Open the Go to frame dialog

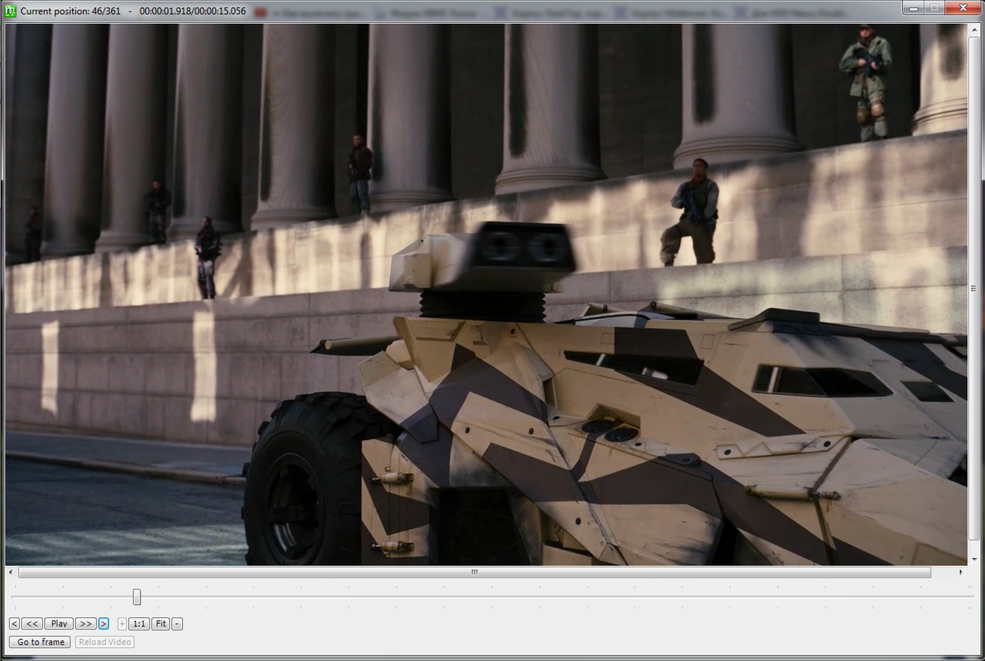click(x=40, y=642)
